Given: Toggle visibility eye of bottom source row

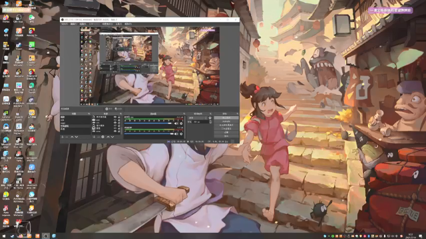Looking at the screenshot, I should pyautogui.click(x=115, y=131).
